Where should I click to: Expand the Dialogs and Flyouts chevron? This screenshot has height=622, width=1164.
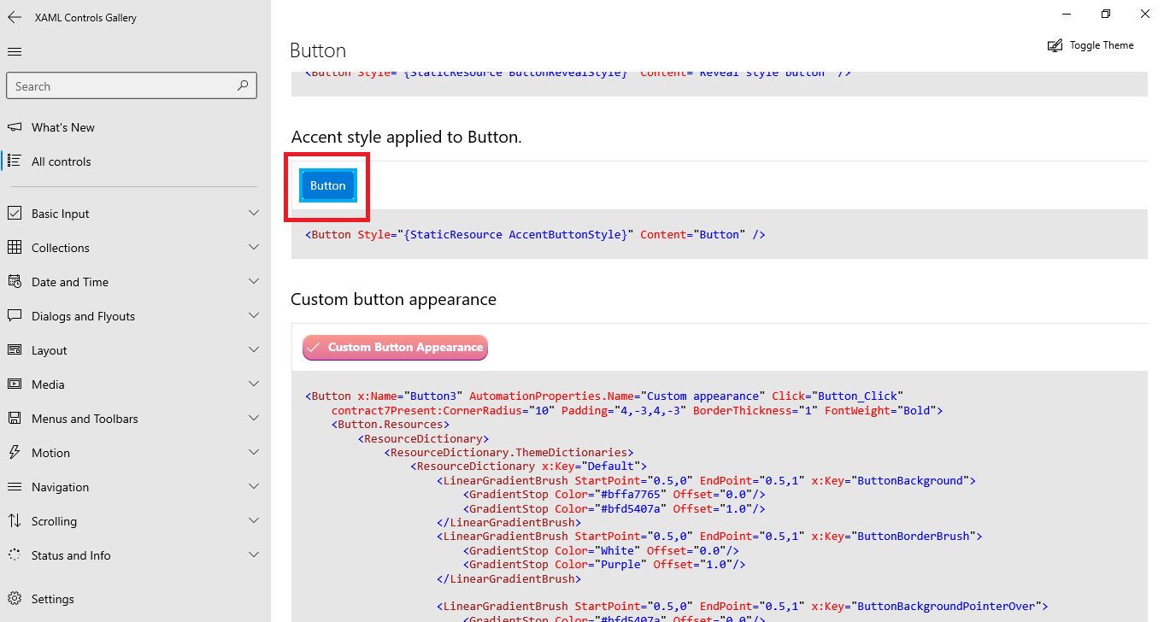(254, 315)
